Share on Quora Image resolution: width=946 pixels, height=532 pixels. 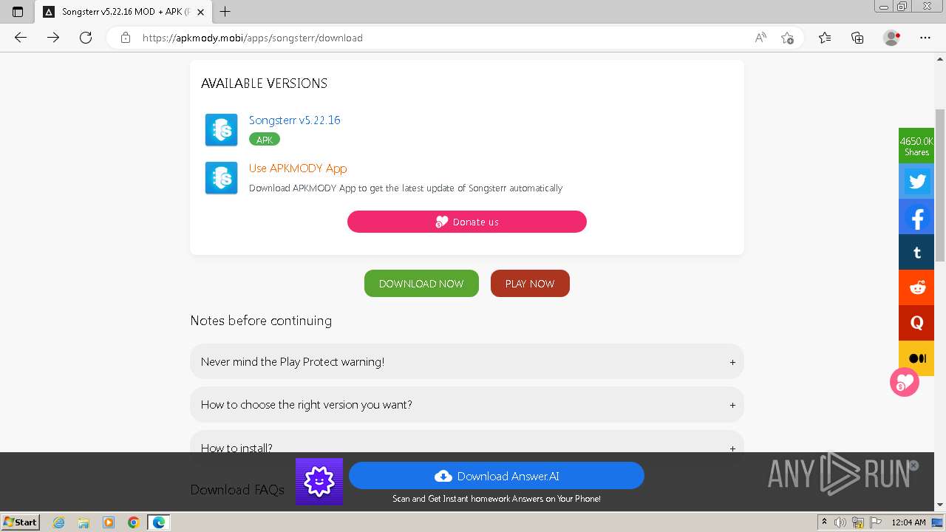click(917, 324)
